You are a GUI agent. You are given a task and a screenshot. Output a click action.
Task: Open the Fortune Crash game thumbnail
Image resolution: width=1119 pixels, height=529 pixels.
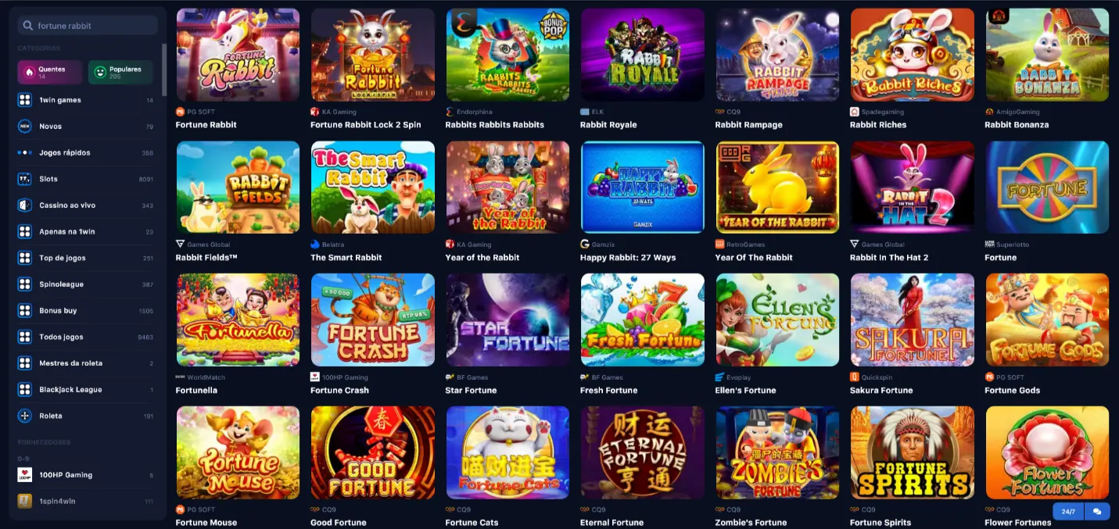click(x=373, y=320)
